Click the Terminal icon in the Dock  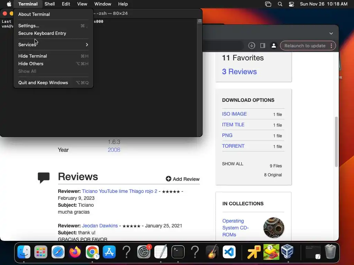[x=178, y=252]
